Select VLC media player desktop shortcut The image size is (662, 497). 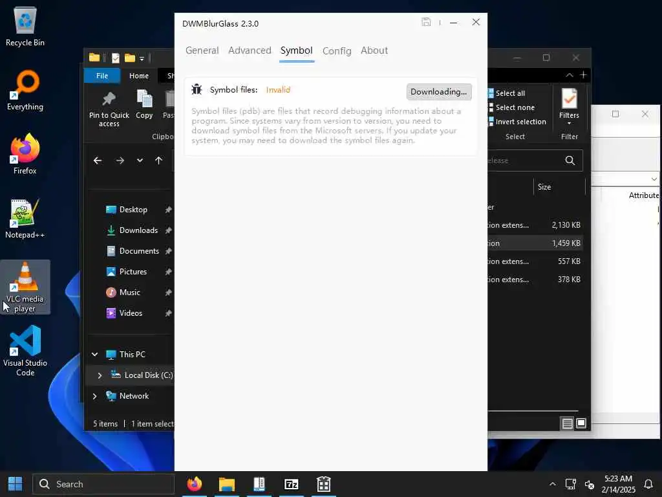click(25, 287)
